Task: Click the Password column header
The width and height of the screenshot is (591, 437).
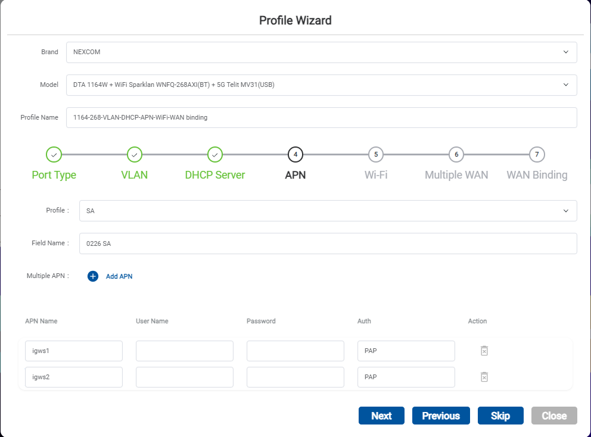Action: pyautogui.click(x=261, y=321)
